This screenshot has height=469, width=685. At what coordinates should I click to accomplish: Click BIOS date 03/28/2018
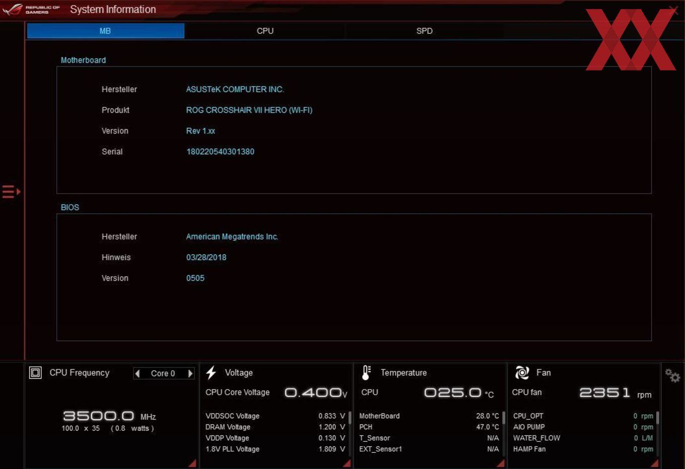click(206, 257)
